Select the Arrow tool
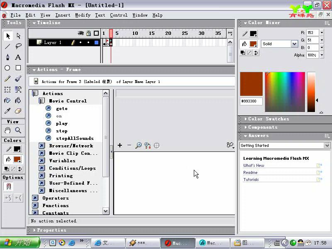The width and height of the screenshot is (332, 249). click(8, 36)
